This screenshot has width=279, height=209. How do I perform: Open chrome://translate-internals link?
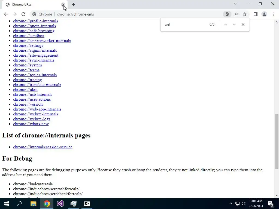tap(37, 85)
